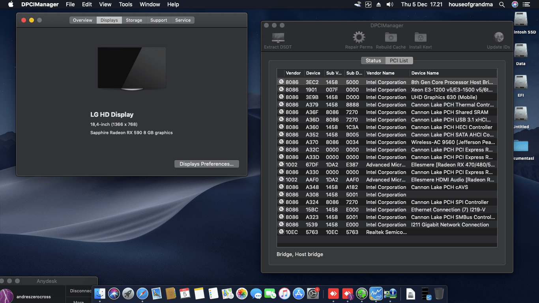Select Cannon Lake PCH SPI Controller row
The image size is (539, 303).
pyautogui.click(x=387, y=202)
